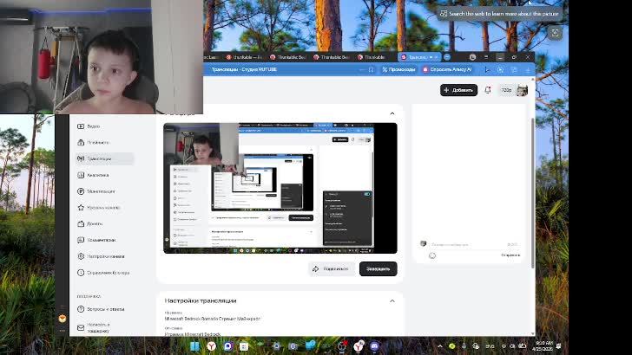This screenshot has height=355, width=632.
Task: Open the notifications bell in RUTUBE studio
Action: tap(488, 90)
